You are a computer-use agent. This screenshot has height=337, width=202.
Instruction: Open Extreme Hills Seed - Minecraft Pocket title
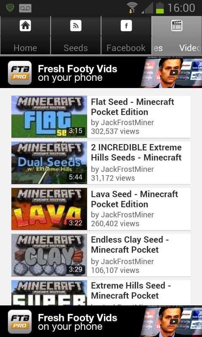point(131,290)
